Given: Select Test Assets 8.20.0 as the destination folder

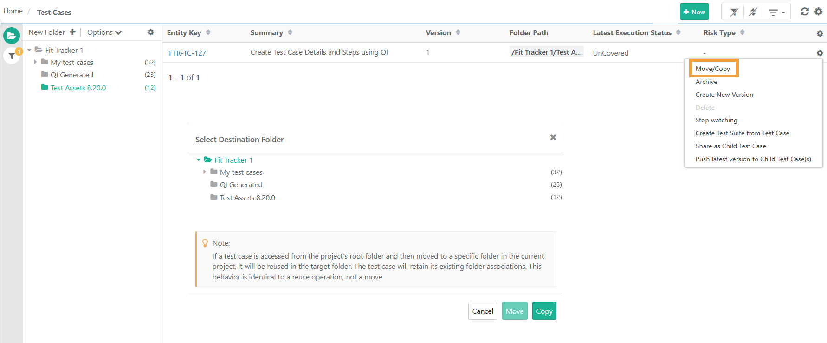Looking at the screenshot, I should click(247, 197).
